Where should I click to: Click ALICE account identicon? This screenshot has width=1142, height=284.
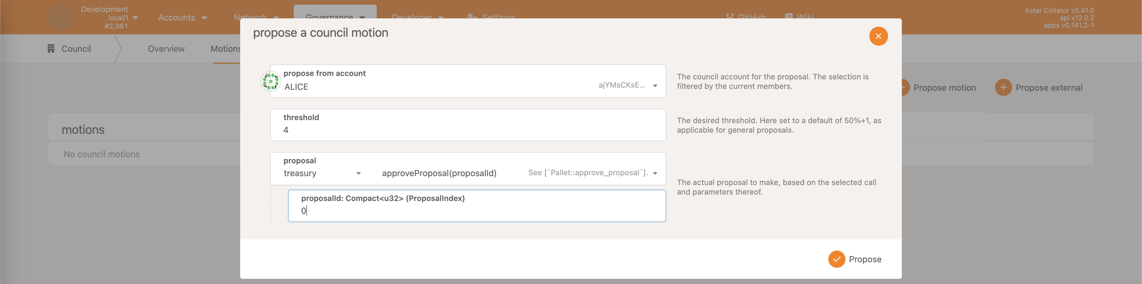pos(270,81)
